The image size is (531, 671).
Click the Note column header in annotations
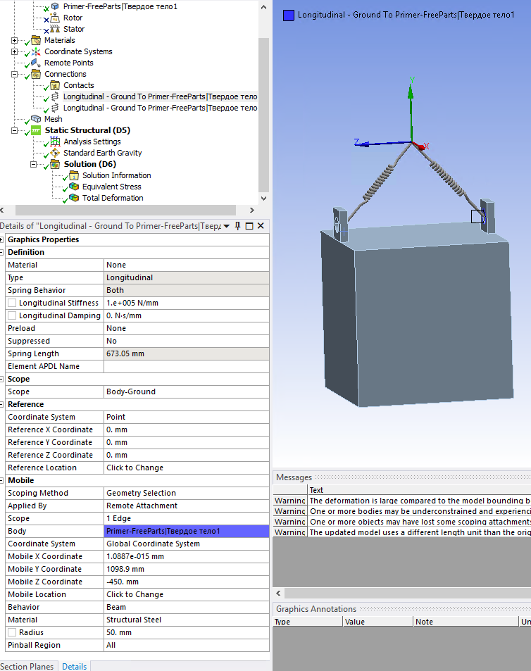click(466, 622)
